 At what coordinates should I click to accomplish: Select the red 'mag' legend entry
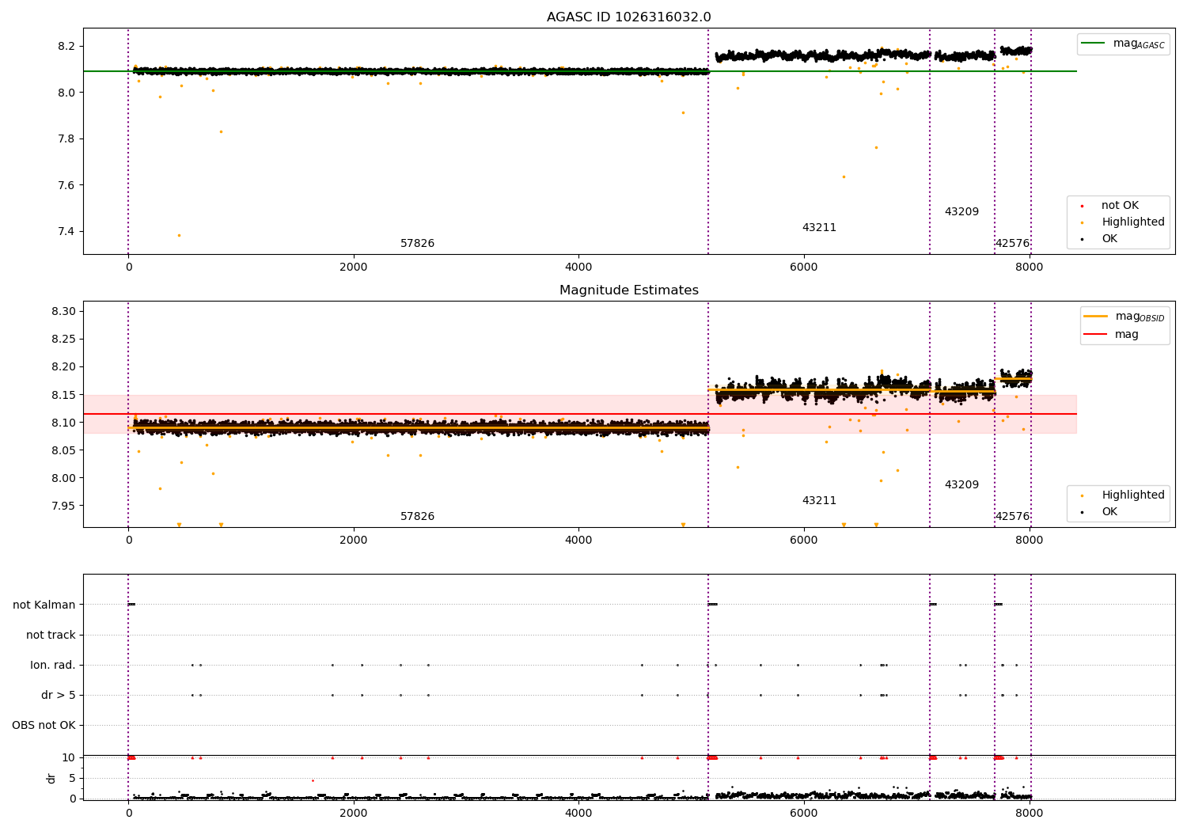(1112, 335)
